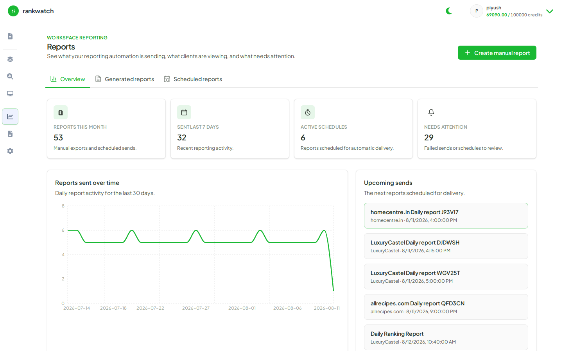
Task: Click the Sent Last 7 Days calendar icon
Action: point(184,112)
